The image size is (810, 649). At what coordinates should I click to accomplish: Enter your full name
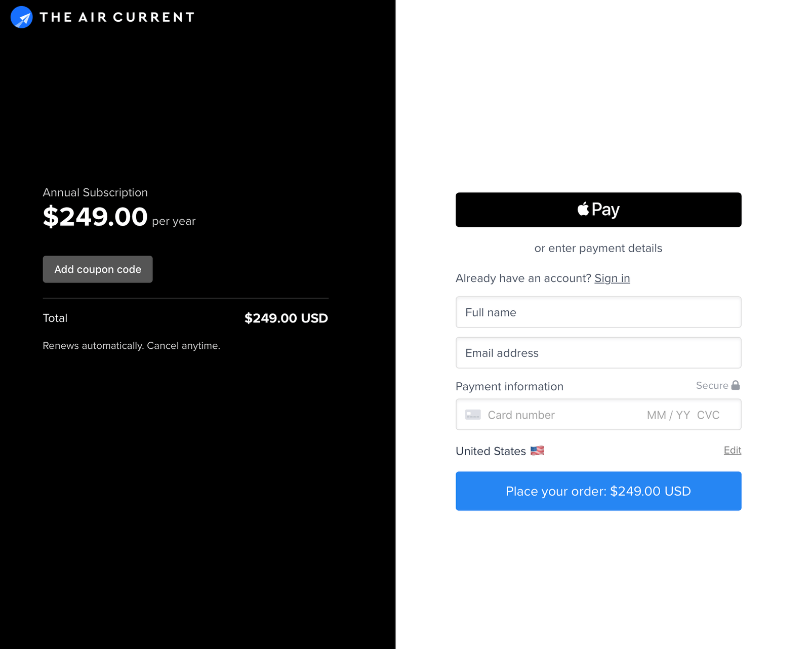[x=598, y=312]
